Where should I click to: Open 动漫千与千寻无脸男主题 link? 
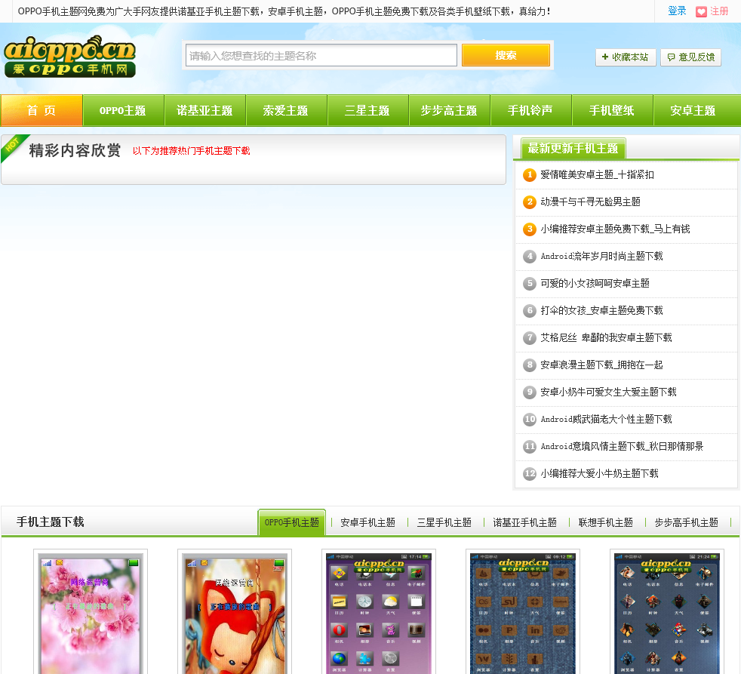pos(591,202)
